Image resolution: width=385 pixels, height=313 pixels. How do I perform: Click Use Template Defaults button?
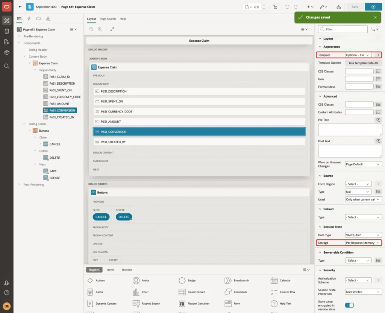coord(364,63)
